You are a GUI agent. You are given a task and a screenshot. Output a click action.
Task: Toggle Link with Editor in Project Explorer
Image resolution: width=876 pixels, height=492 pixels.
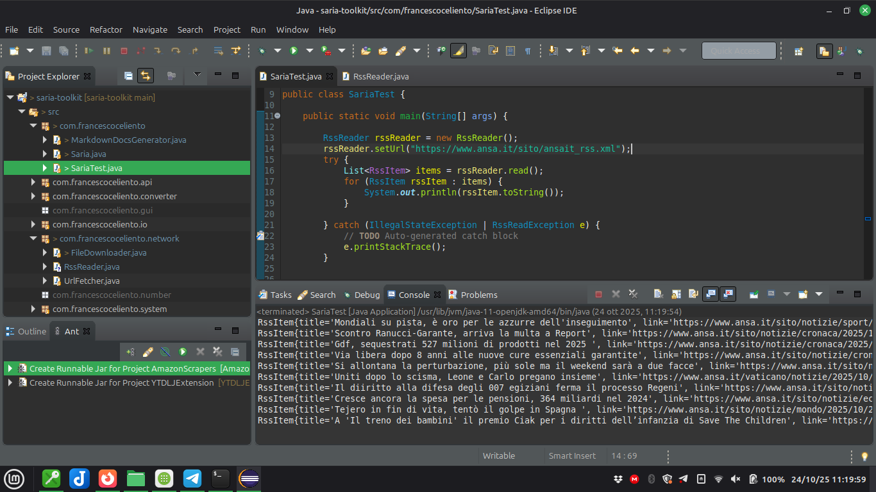(146, 76)
